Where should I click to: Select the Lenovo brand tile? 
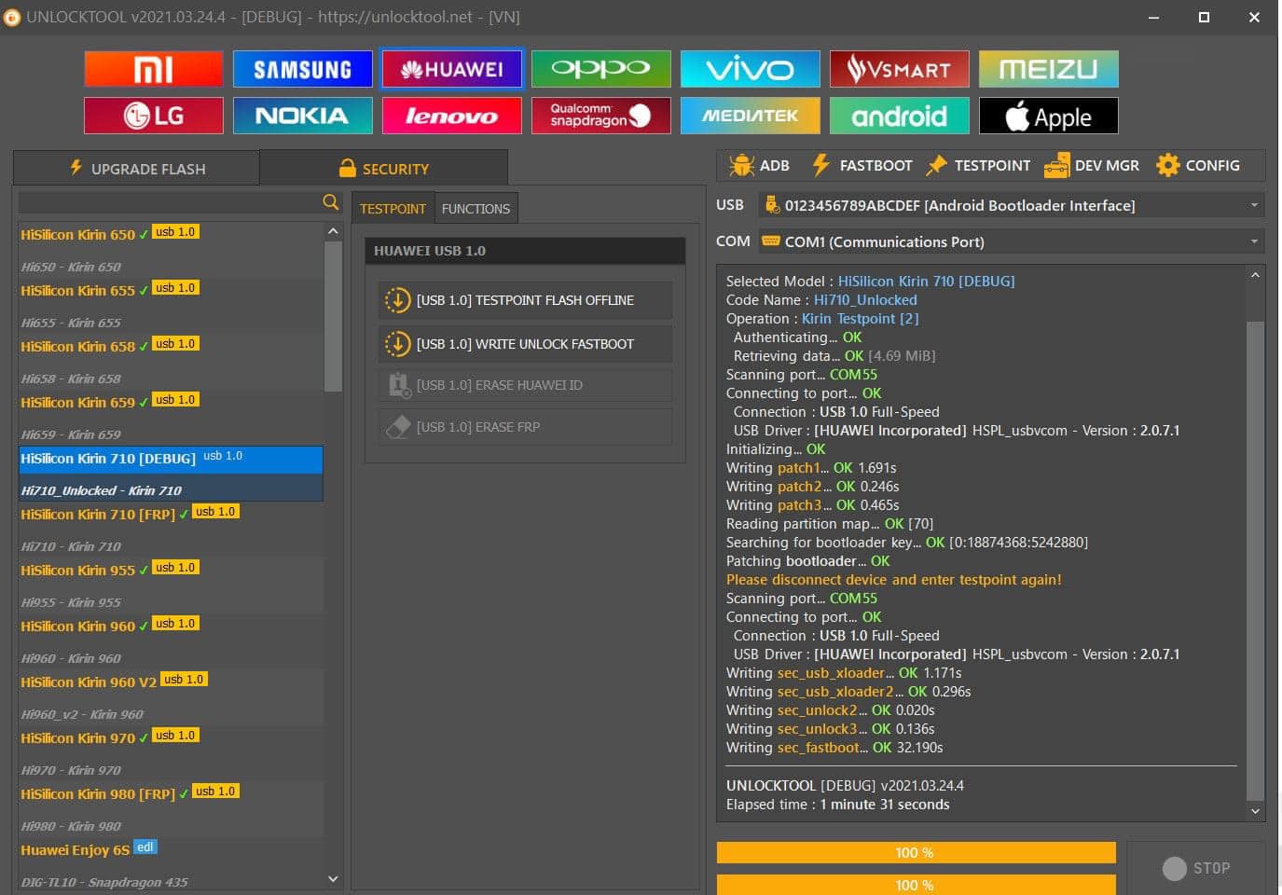tap(452, 116)
